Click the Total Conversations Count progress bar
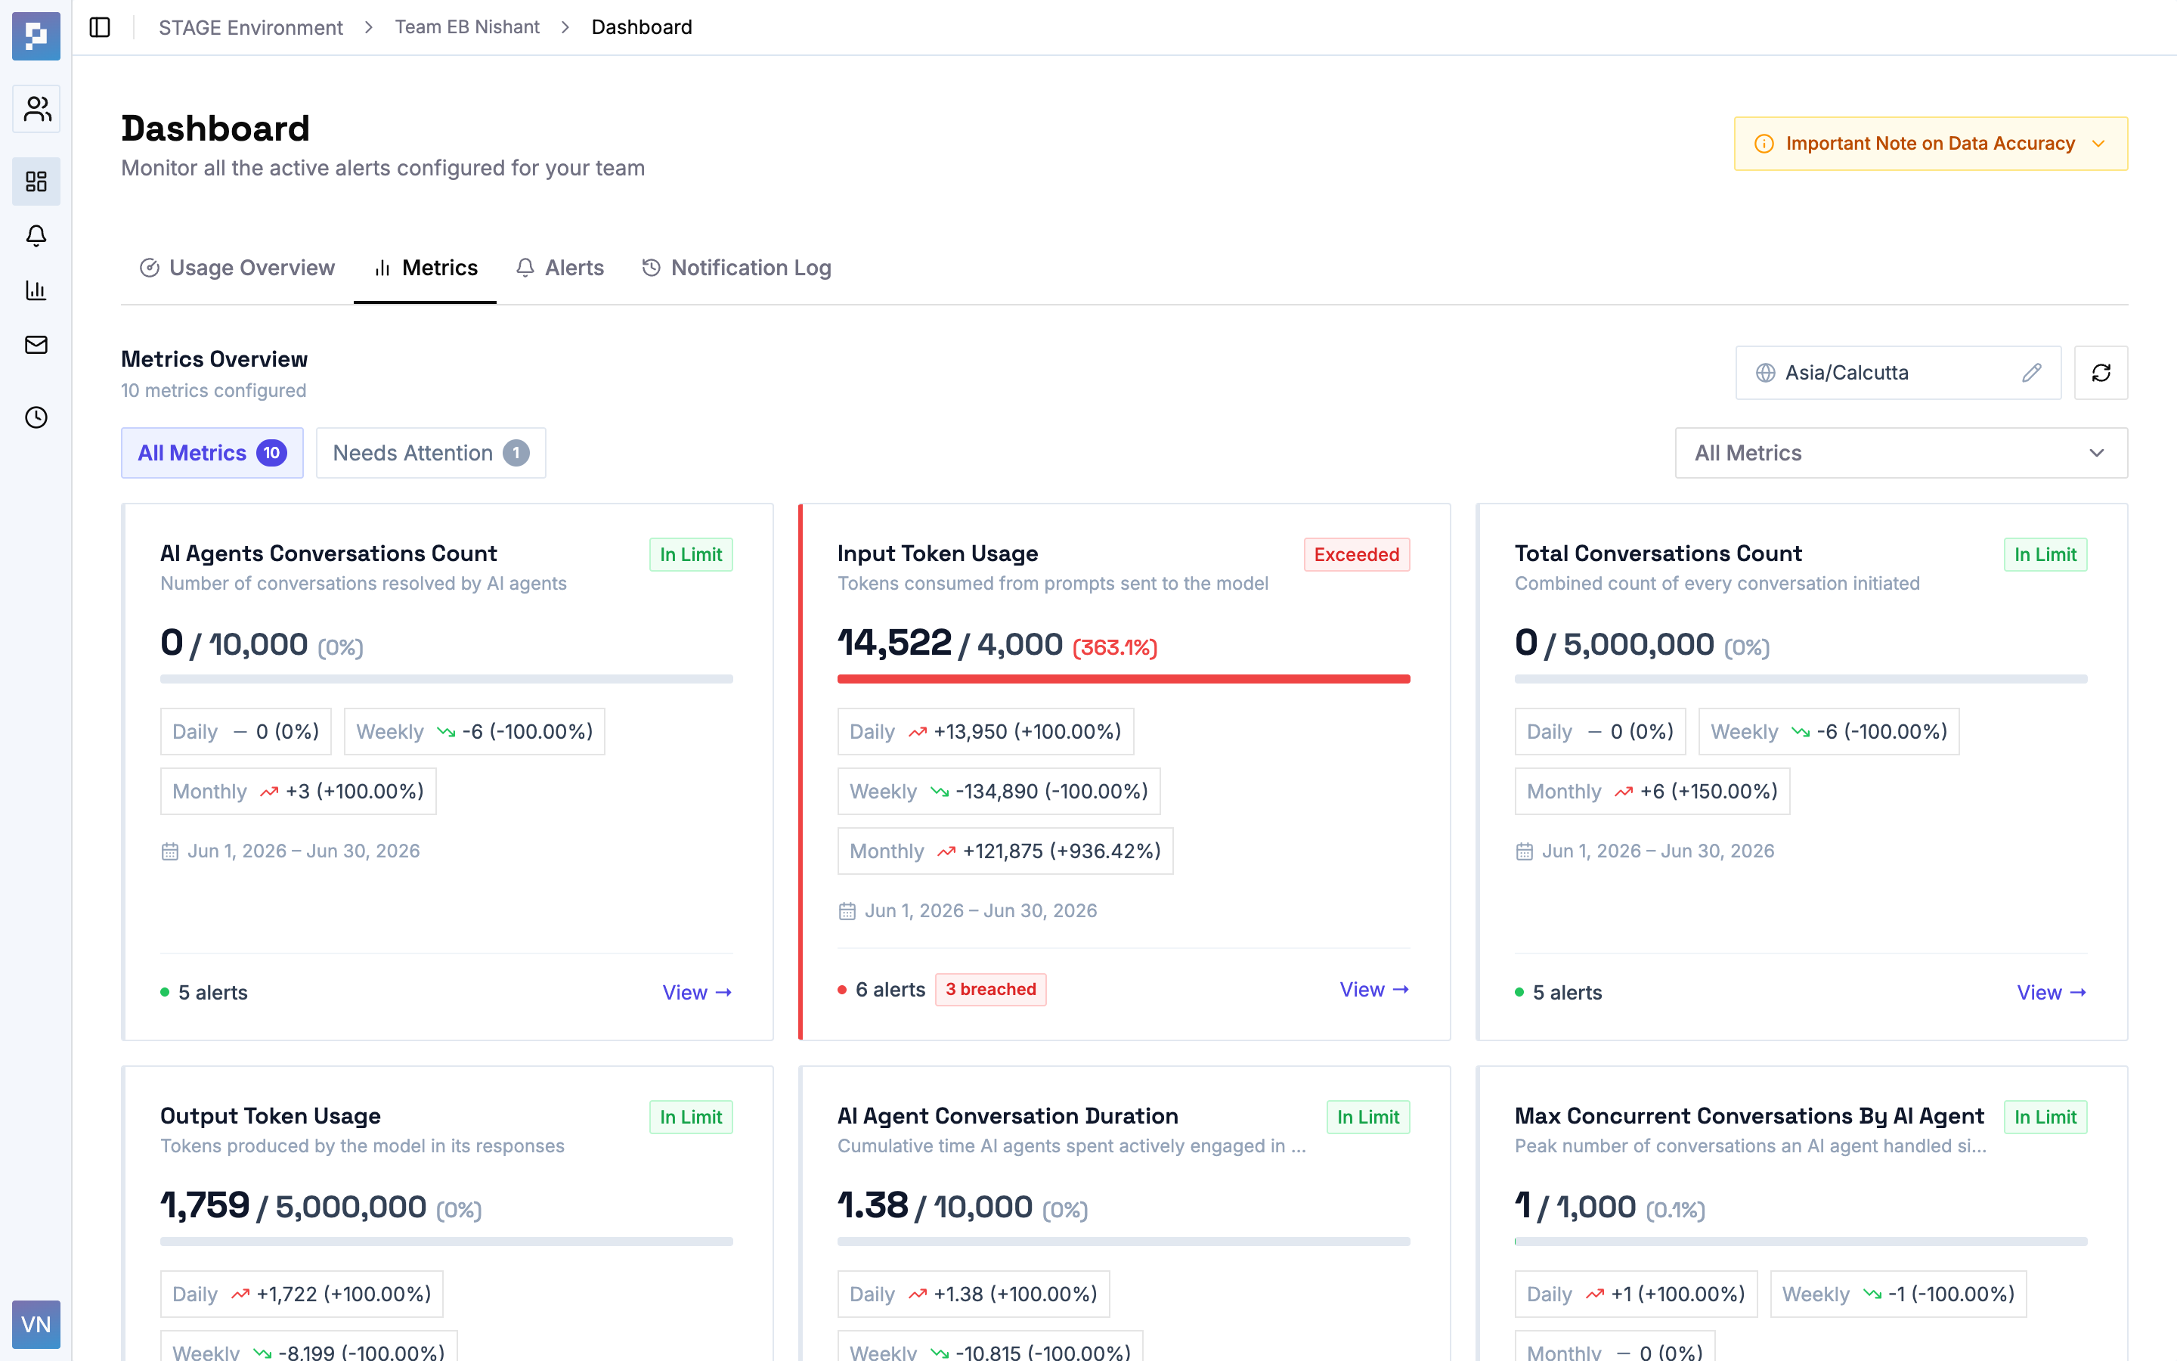2177x1361 pixels. [1801, 679]
